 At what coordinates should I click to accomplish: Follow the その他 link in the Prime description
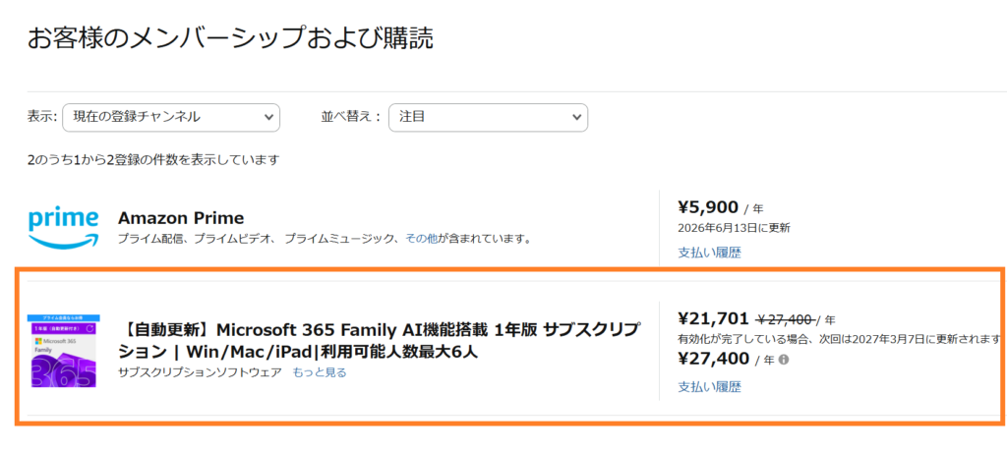[x=421, y=239]
